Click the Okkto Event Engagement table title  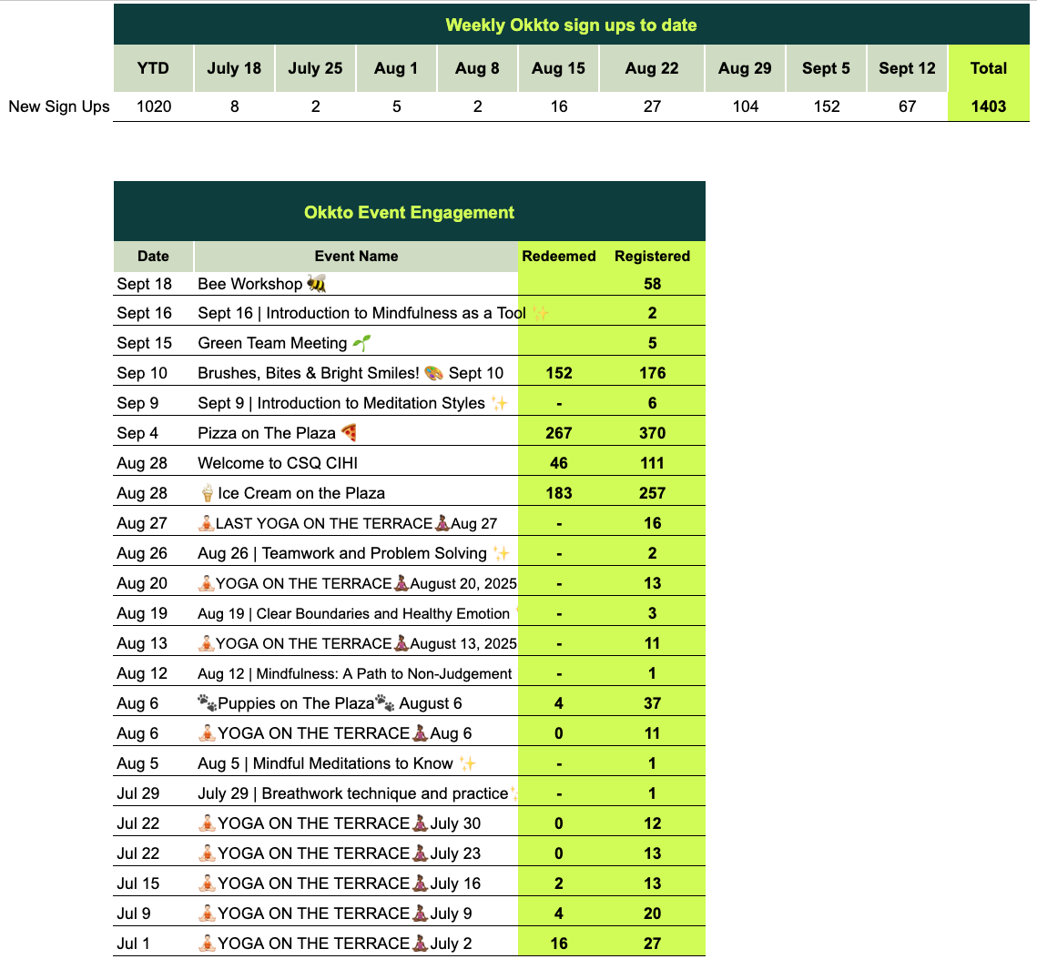(x=409, y=212)
